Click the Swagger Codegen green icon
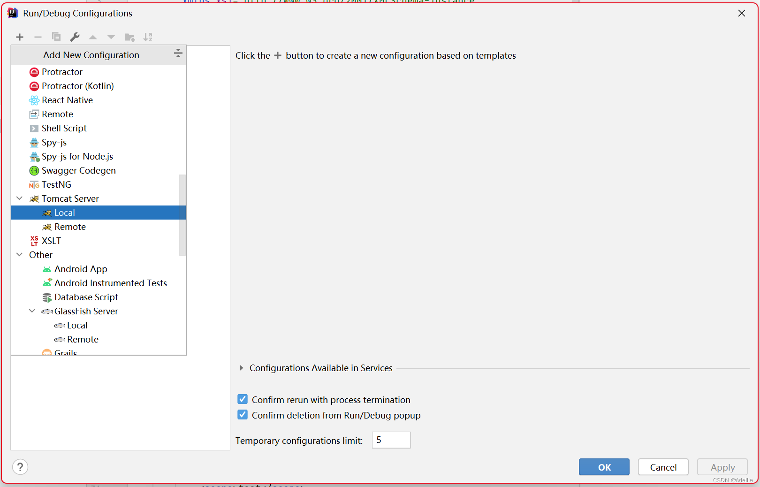Screen dimensions: 760x487 [34, 171]
